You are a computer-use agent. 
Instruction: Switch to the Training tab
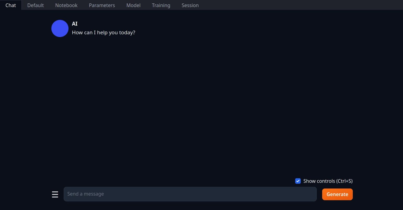[161, 5]
